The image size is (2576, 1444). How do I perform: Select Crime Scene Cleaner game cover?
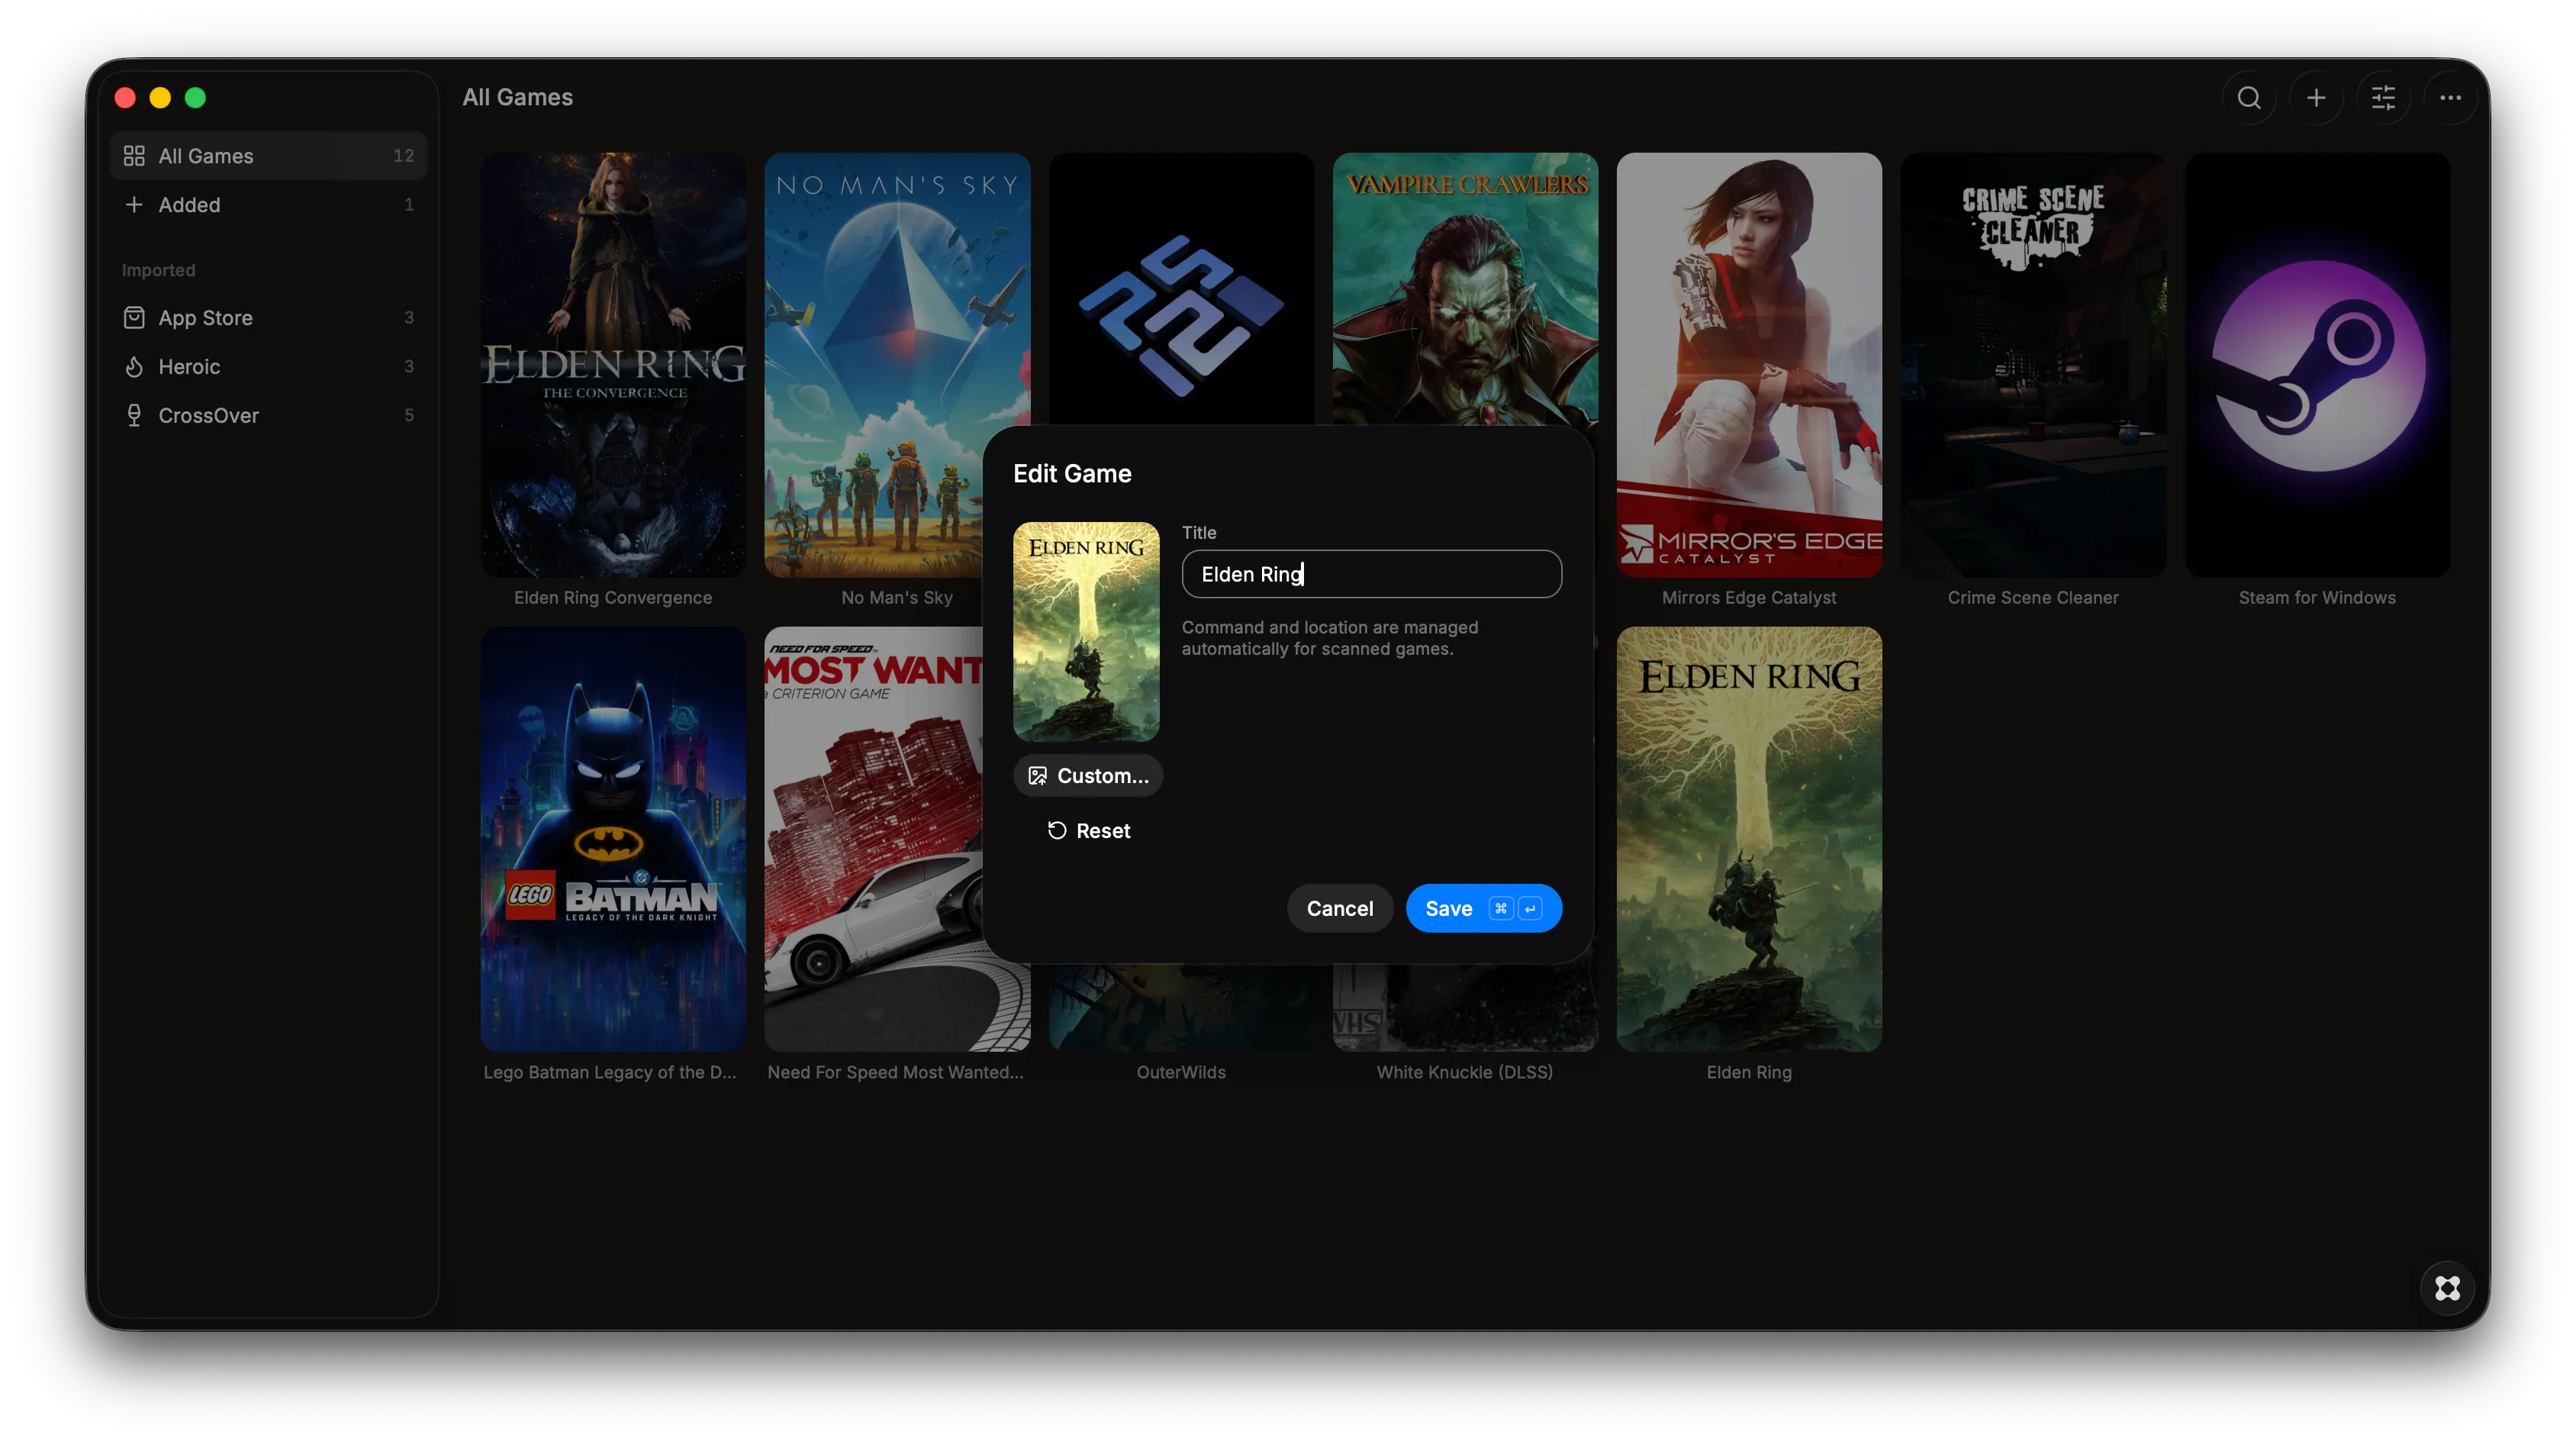[x=2033, y=364]
